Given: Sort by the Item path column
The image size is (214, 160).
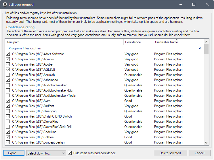Looking at the screenshot, I should coord(64,42).
